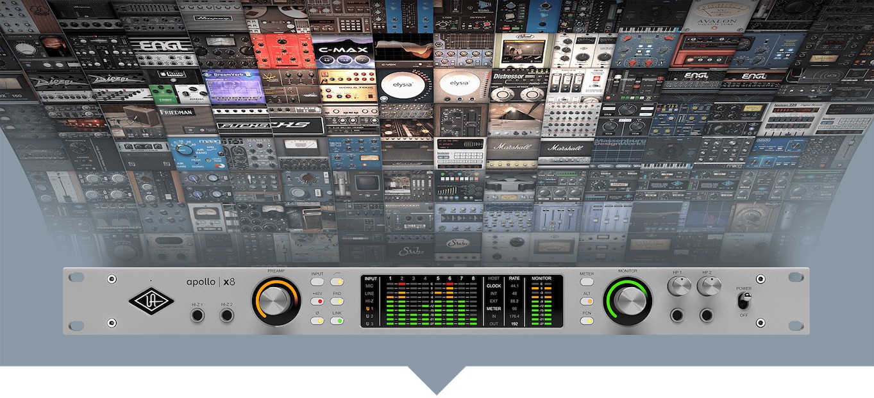Click MIC on the display
The width and height of the screenshot is (874, 398).
point(369,286)
